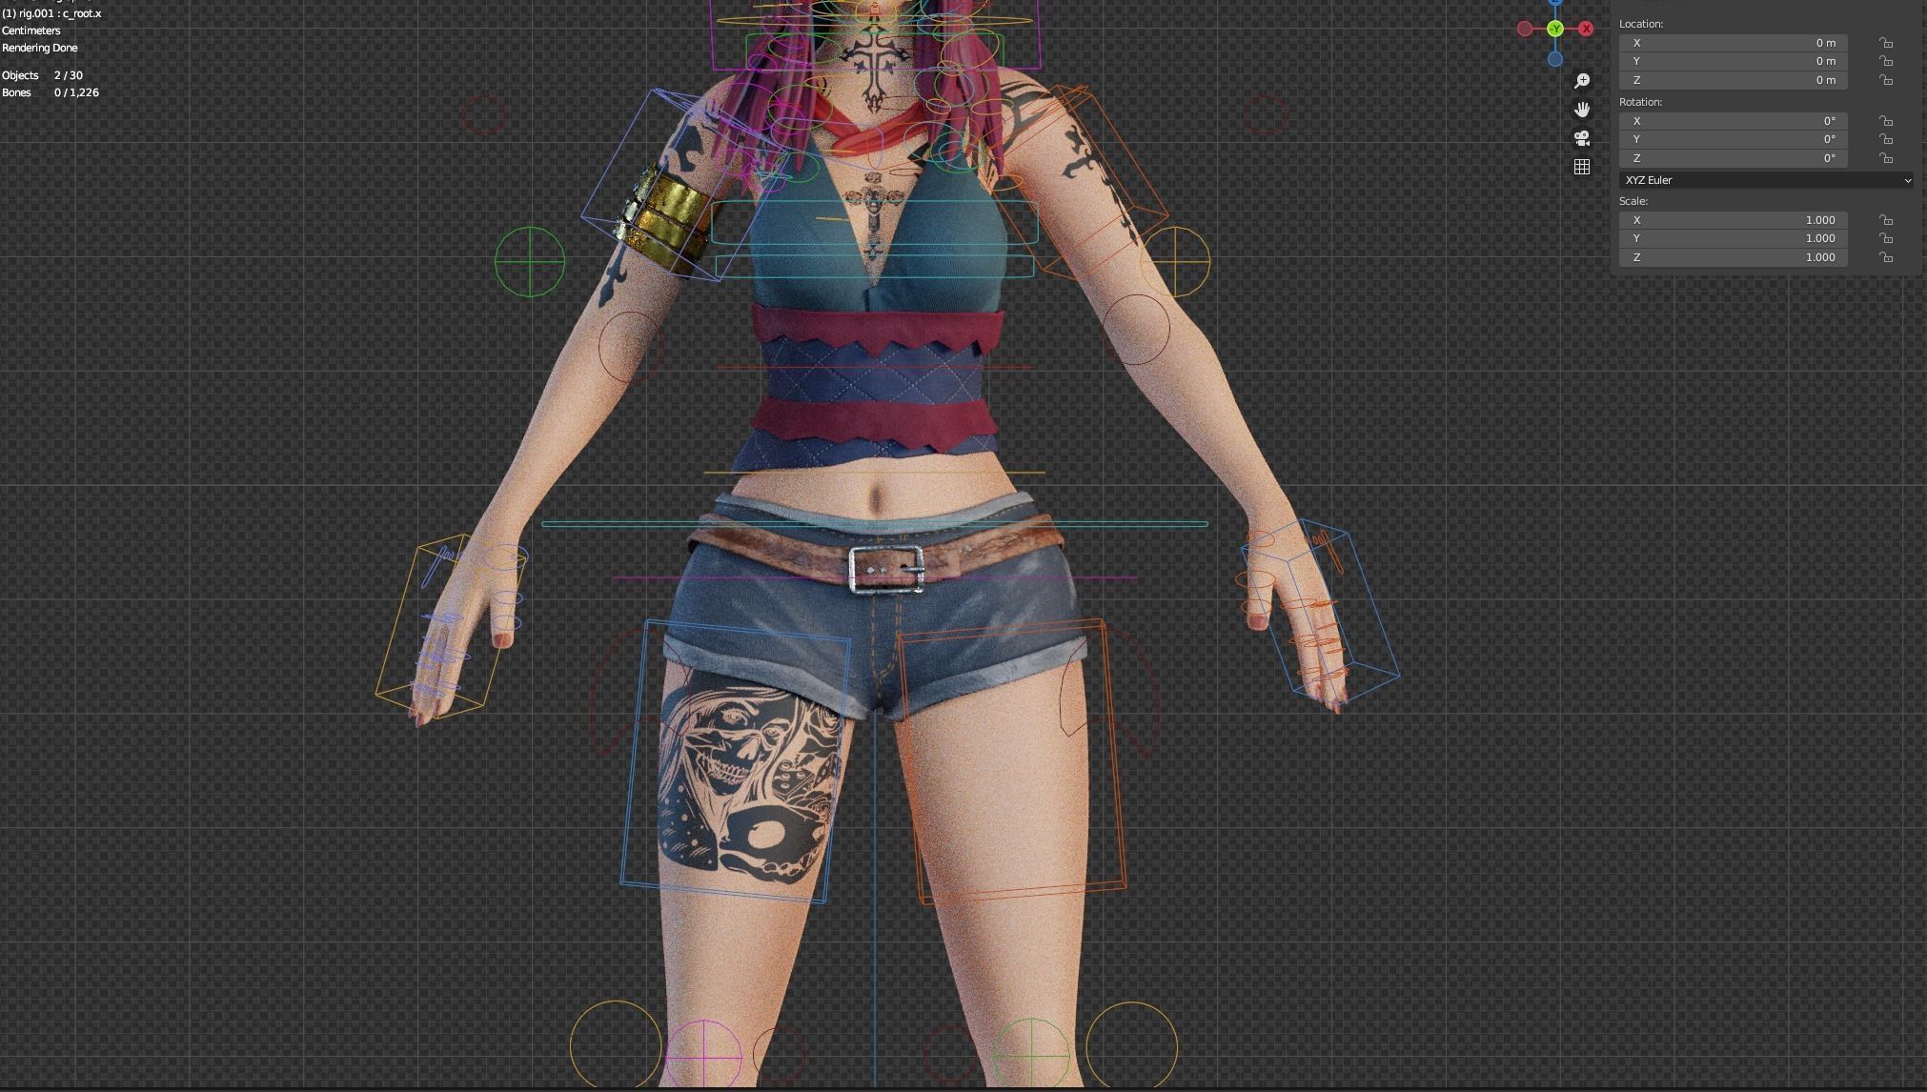Click the zoom in/out viewport icon
1927x1092 pixels.
(x=1582, y=81)
